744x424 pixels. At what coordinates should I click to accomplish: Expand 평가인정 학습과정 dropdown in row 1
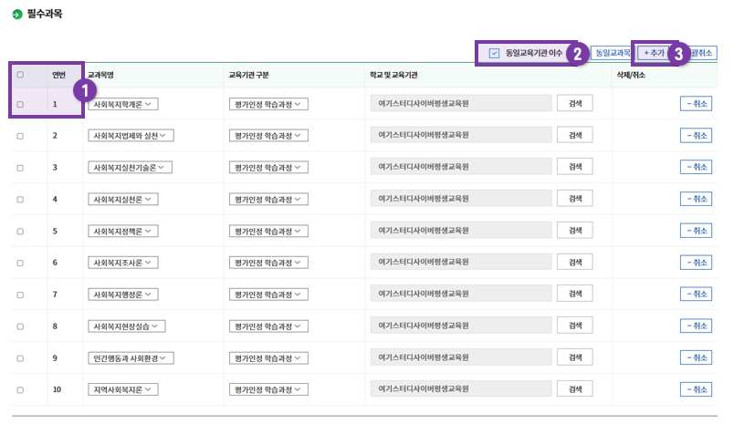tap(268, 104)
